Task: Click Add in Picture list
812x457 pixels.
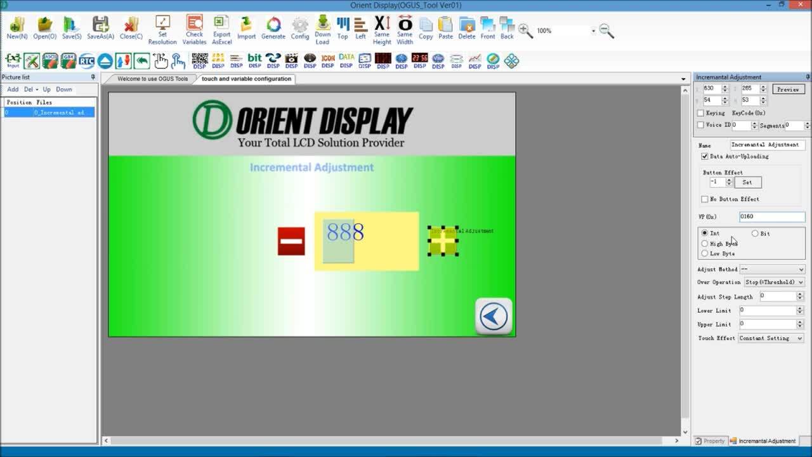Action: point(13,89)
